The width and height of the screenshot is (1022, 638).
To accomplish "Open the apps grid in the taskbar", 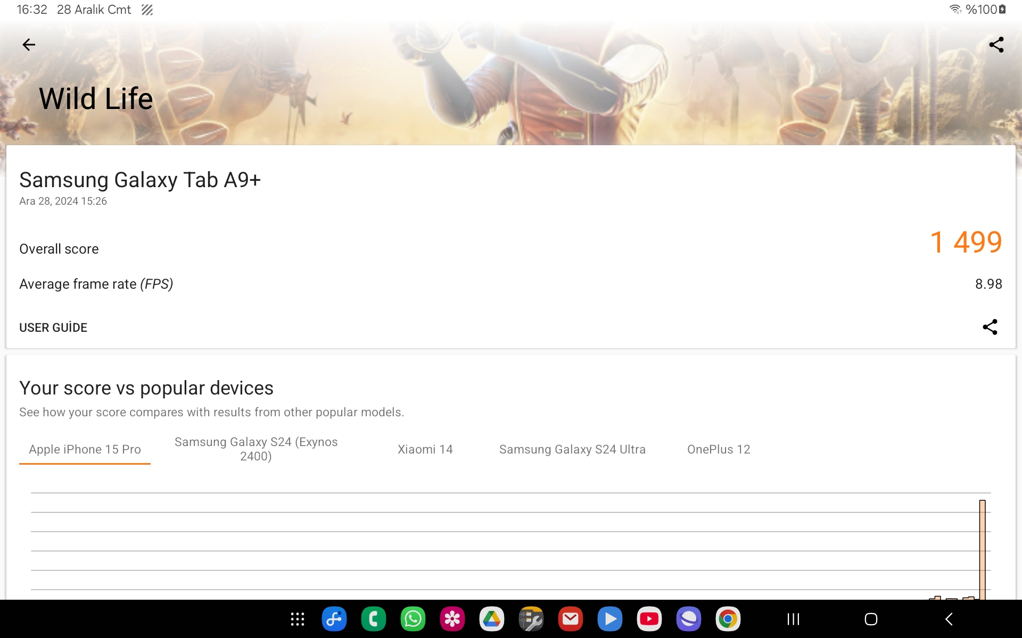I will (x=298, y=619).
